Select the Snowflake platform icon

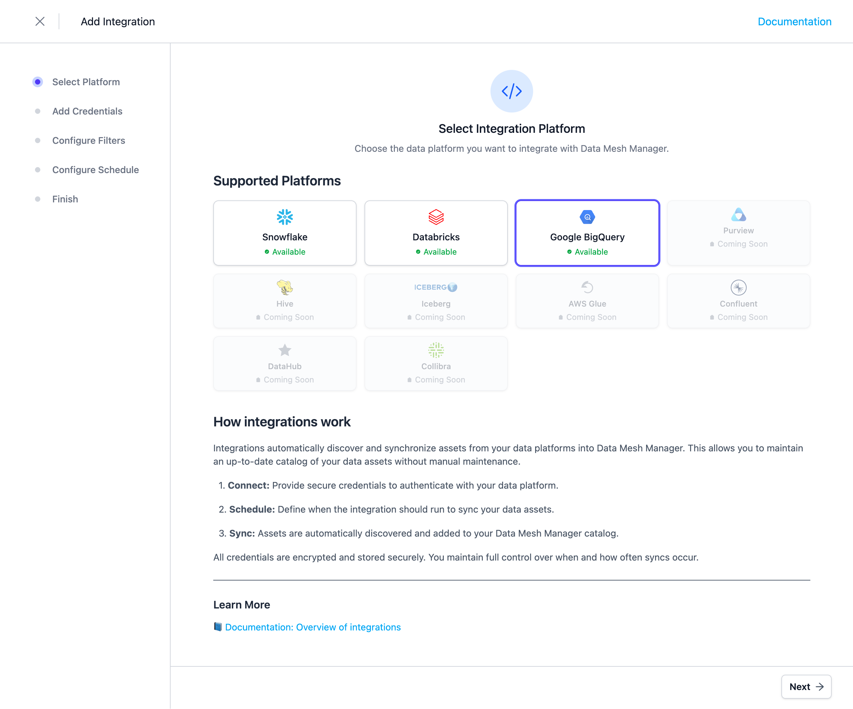click(284, 217)
